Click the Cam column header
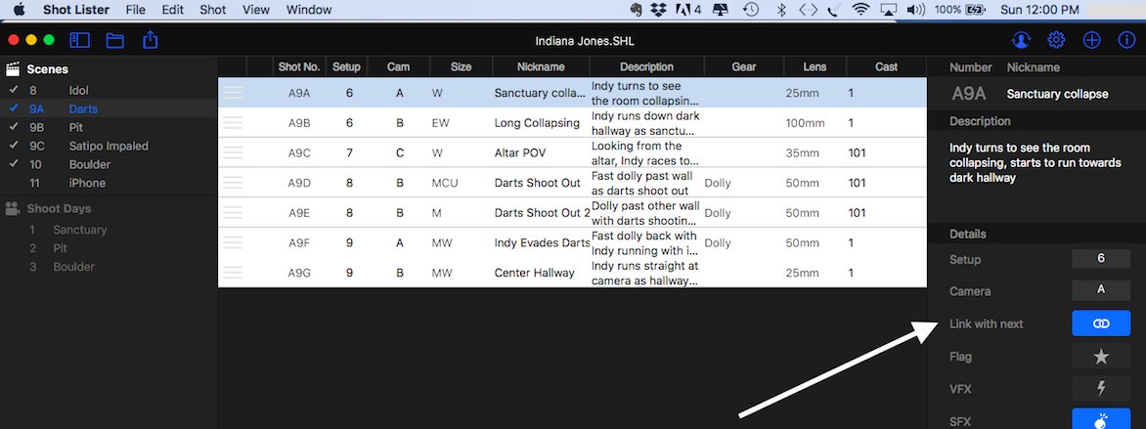Image resolution: width=1146 pixels, height=429 pixels. click(398, 66)
